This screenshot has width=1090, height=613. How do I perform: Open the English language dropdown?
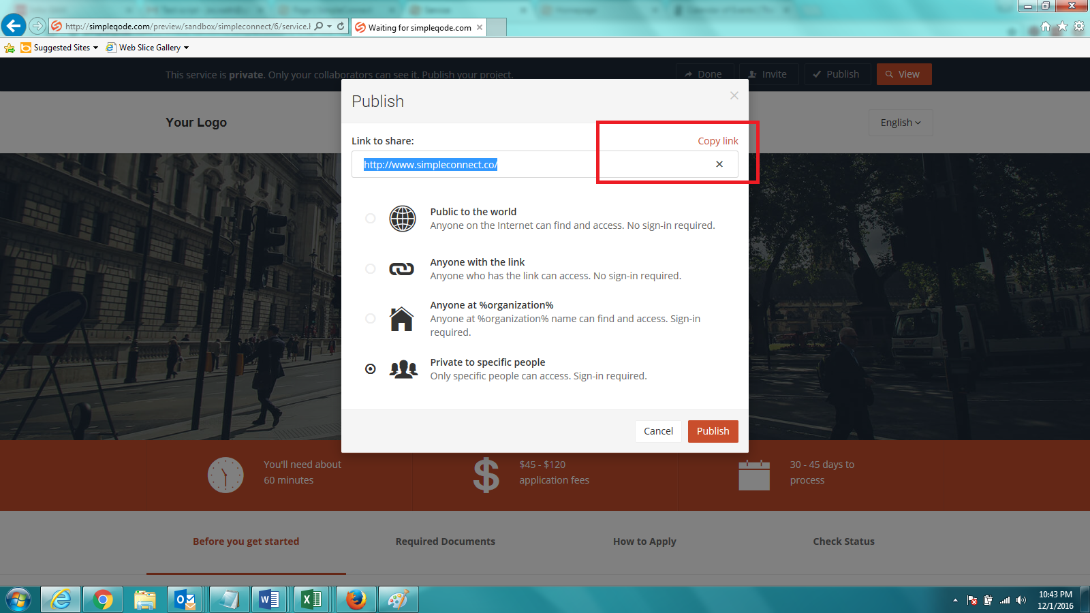point(901,123)
